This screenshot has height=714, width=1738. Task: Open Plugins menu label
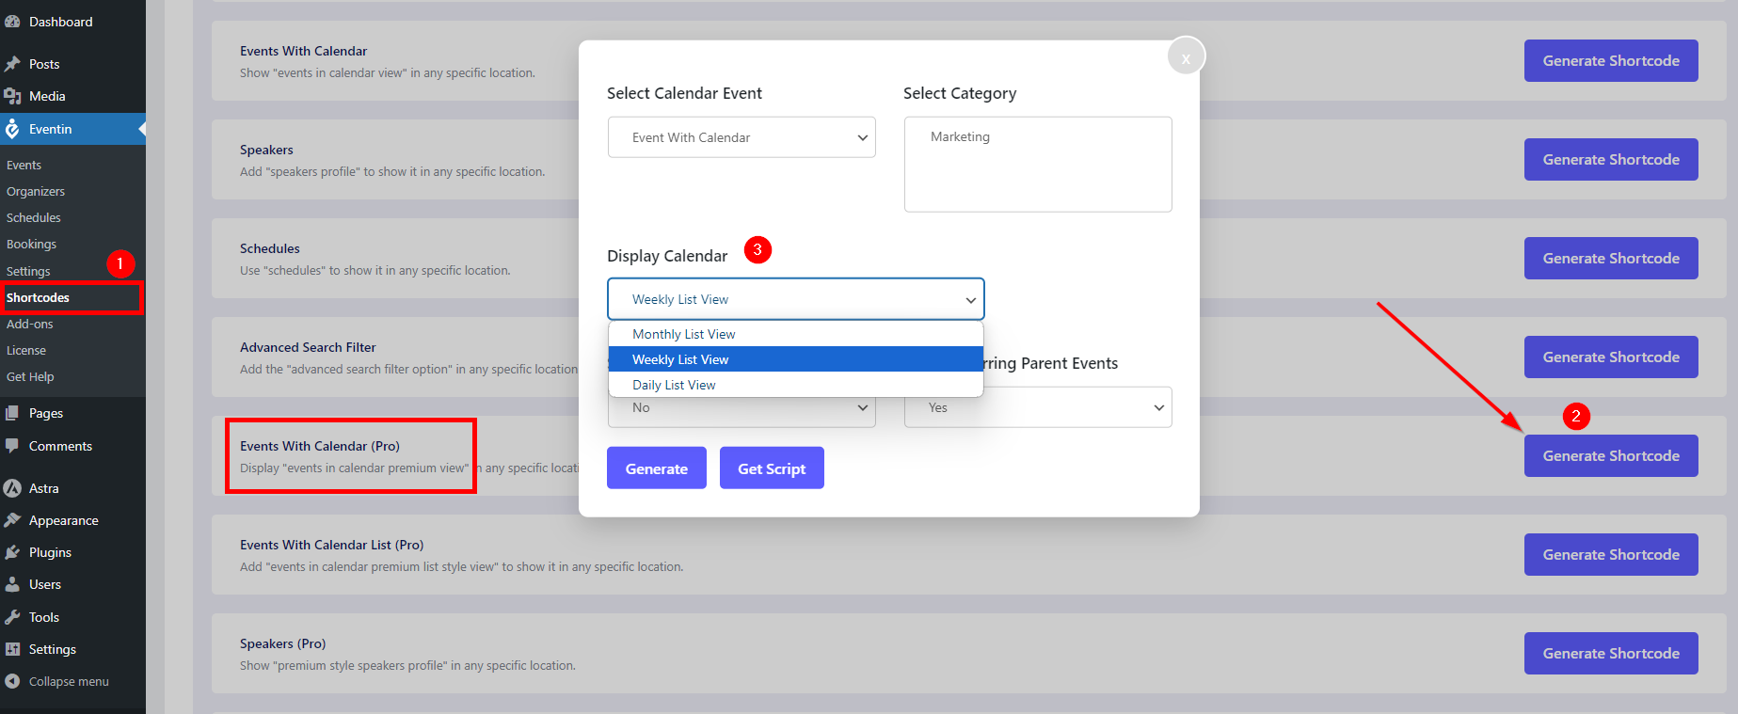tap(50, 552)
